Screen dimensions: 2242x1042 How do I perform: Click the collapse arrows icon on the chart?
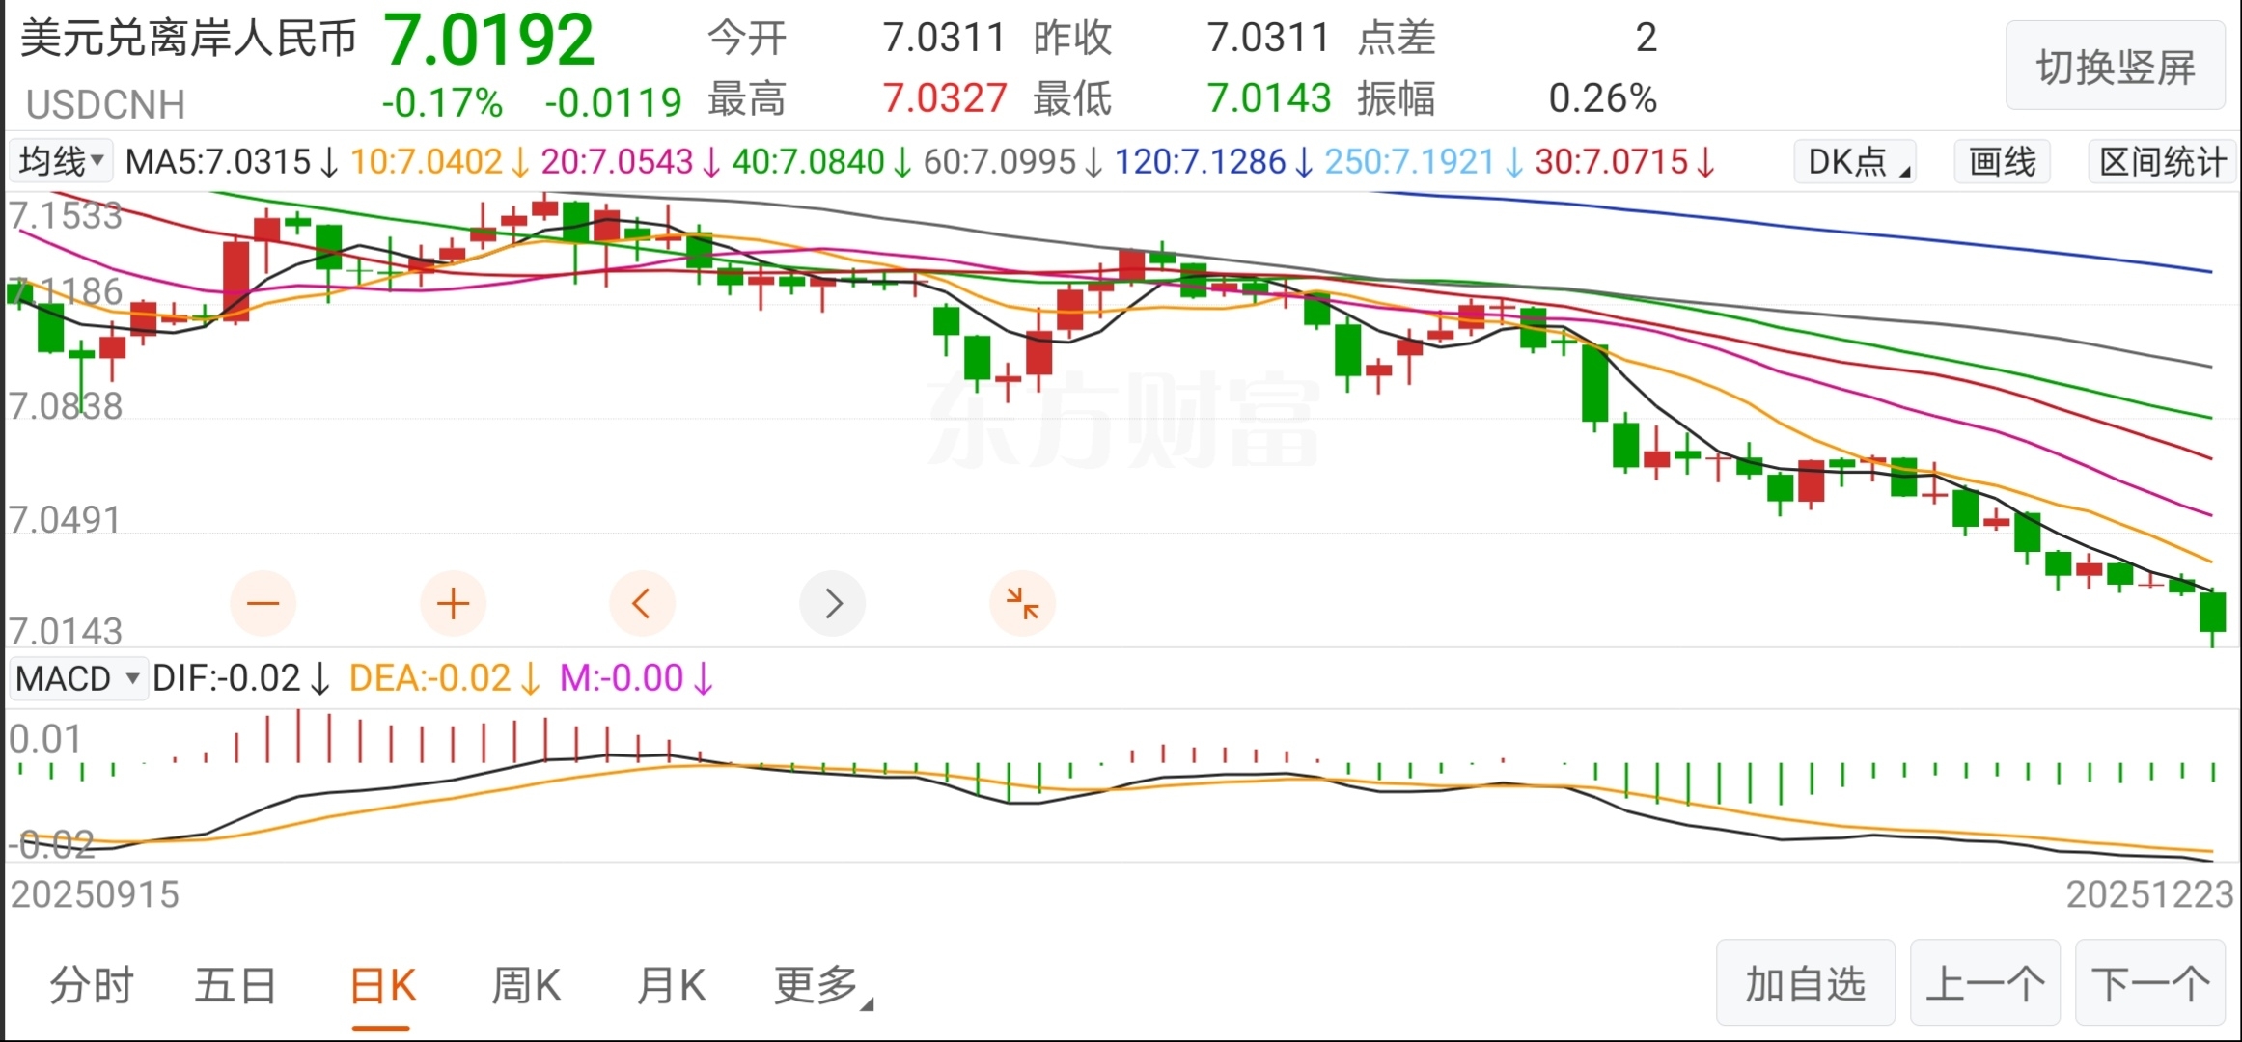click(1022, 604)
